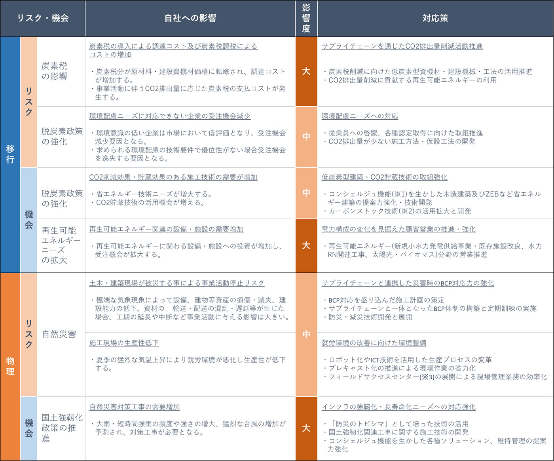Click bullet 極端な気象現象によって設備、建物等資産の損傷
Image resolution: width=554 pixels, height=461 pixels.
tap(190, 309)
